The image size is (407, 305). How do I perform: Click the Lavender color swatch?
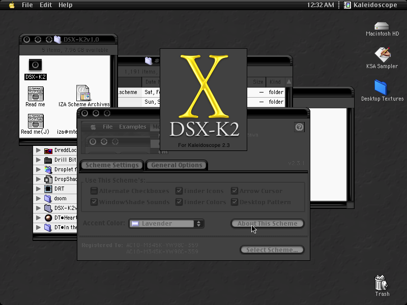[x=135, y=224]
